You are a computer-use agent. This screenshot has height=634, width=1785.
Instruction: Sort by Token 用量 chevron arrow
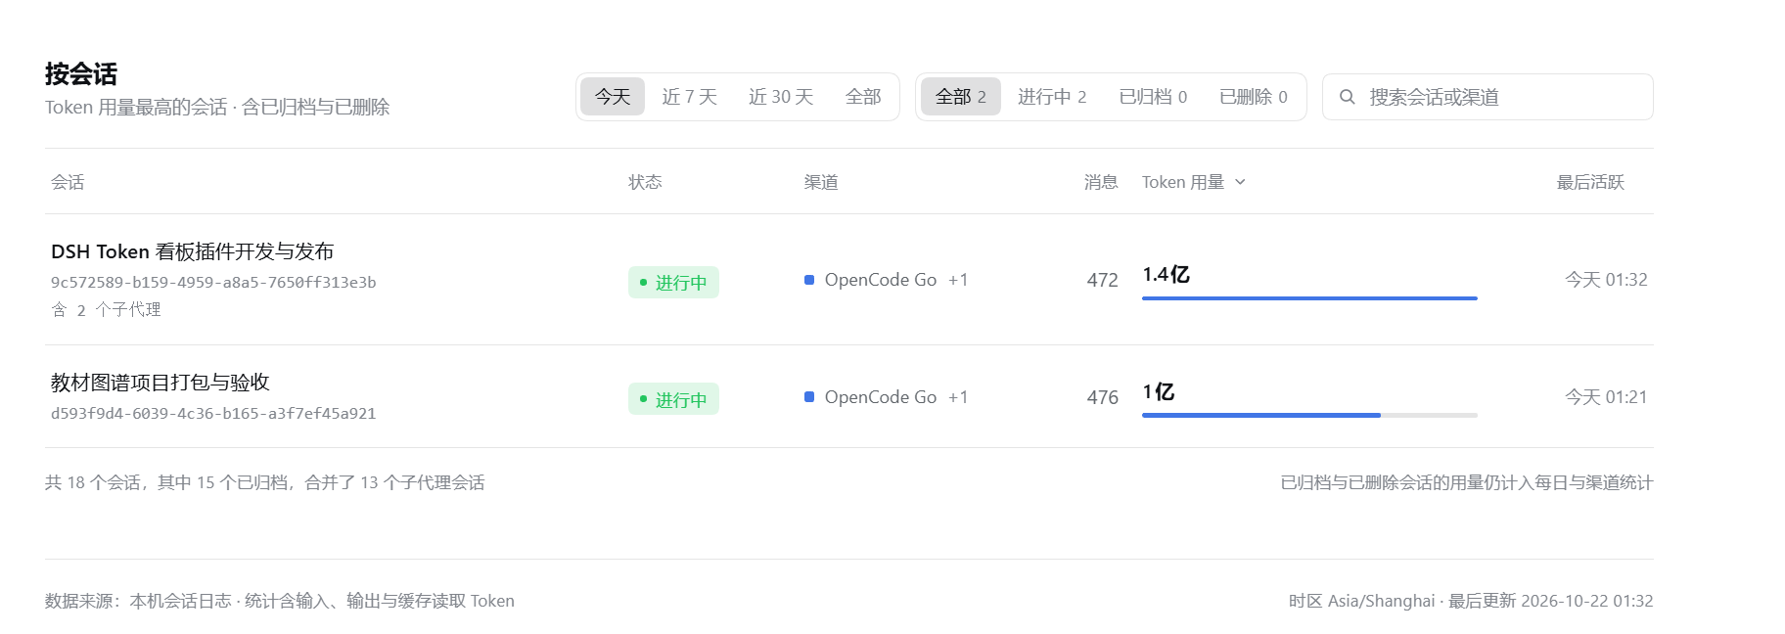(x=1240, y=182)
